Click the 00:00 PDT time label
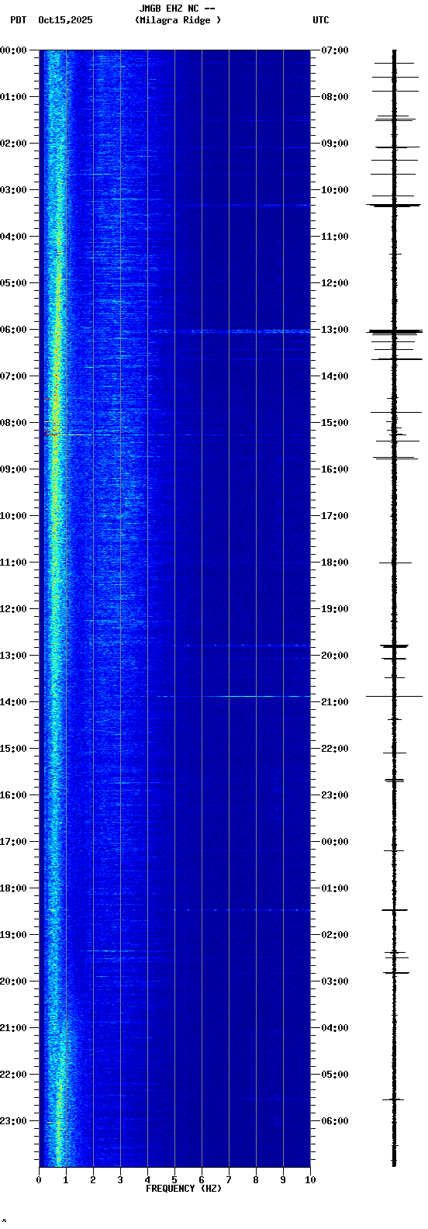 click(13, 50)
